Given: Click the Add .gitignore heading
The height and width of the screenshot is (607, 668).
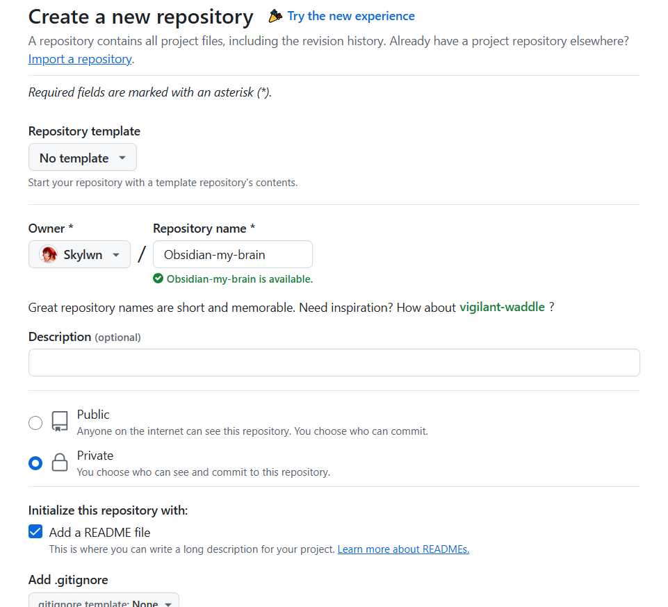Looking at the screenshot, I should coord(68,580).
